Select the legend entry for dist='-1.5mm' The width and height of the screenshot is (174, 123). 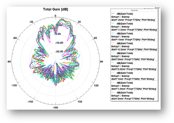134,27
